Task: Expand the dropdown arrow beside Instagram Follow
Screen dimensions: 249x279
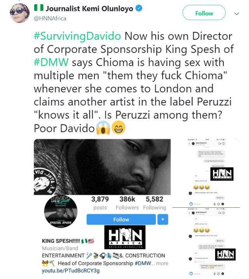Action: tap(163, 219)
